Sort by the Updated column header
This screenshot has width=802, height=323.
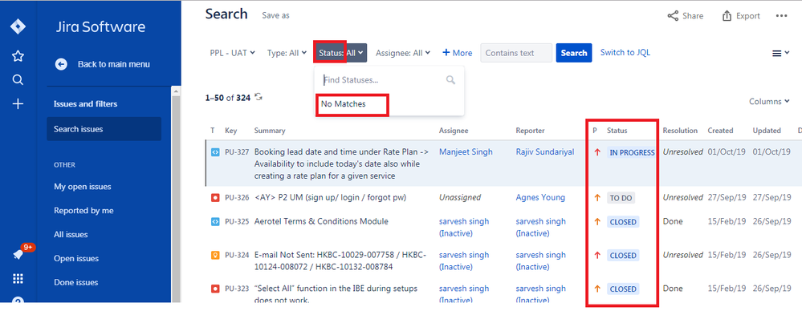766,131
